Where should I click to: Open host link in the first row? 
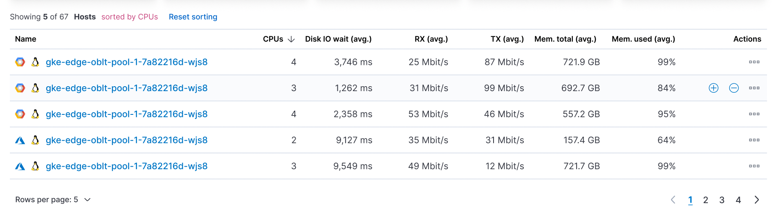click(x=126, y=62)
